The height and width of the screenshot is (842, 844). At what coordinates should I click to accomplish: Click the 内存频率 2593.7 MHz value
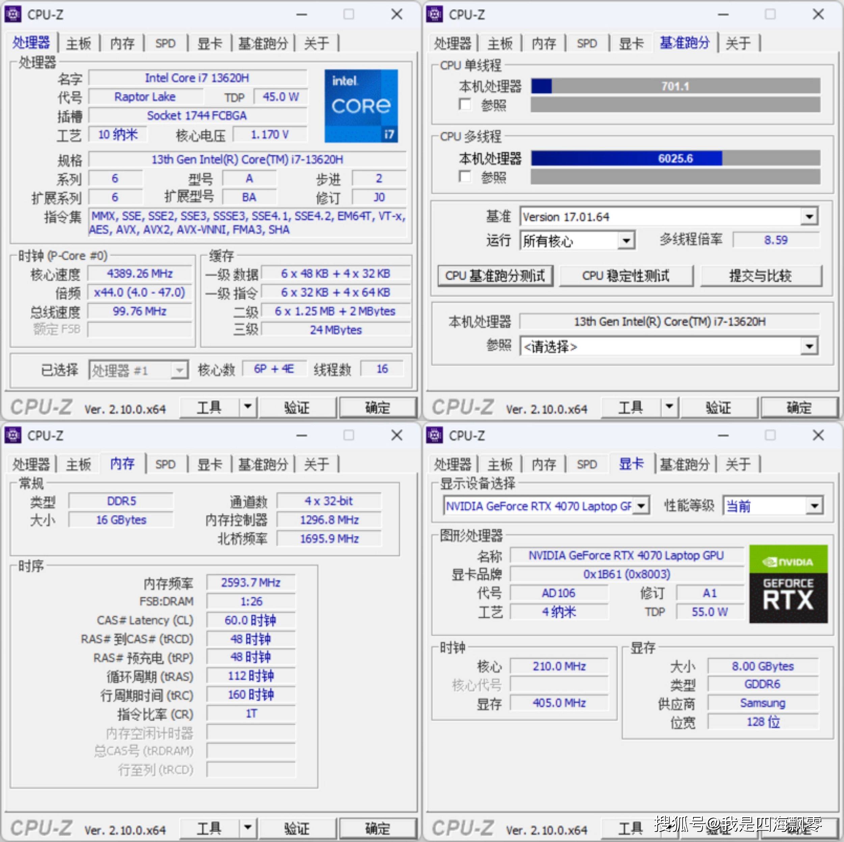pyautogui.click(x=251, y=582)
